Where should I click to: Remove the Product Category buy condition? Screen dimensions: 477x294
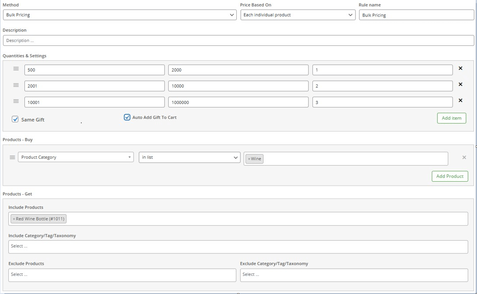pos(464,157)
